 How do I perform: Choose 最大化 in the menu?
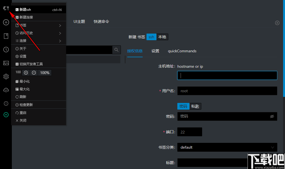39,89
